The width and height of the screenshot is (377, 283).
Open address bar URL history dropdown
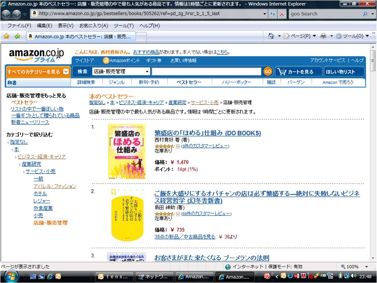pos(265,14)
